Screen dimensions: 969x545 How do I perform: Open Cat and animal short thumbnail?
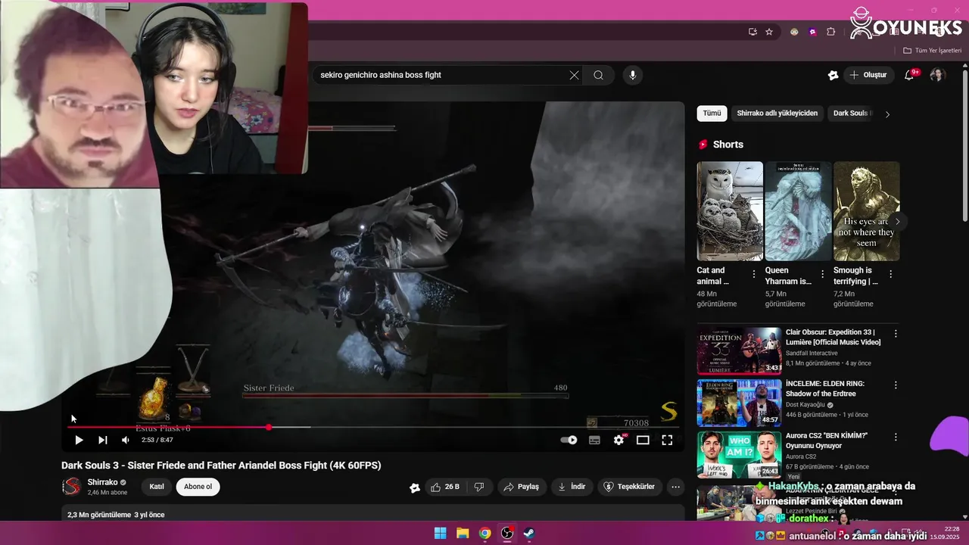pyautogui.click(x=730, y=211)
